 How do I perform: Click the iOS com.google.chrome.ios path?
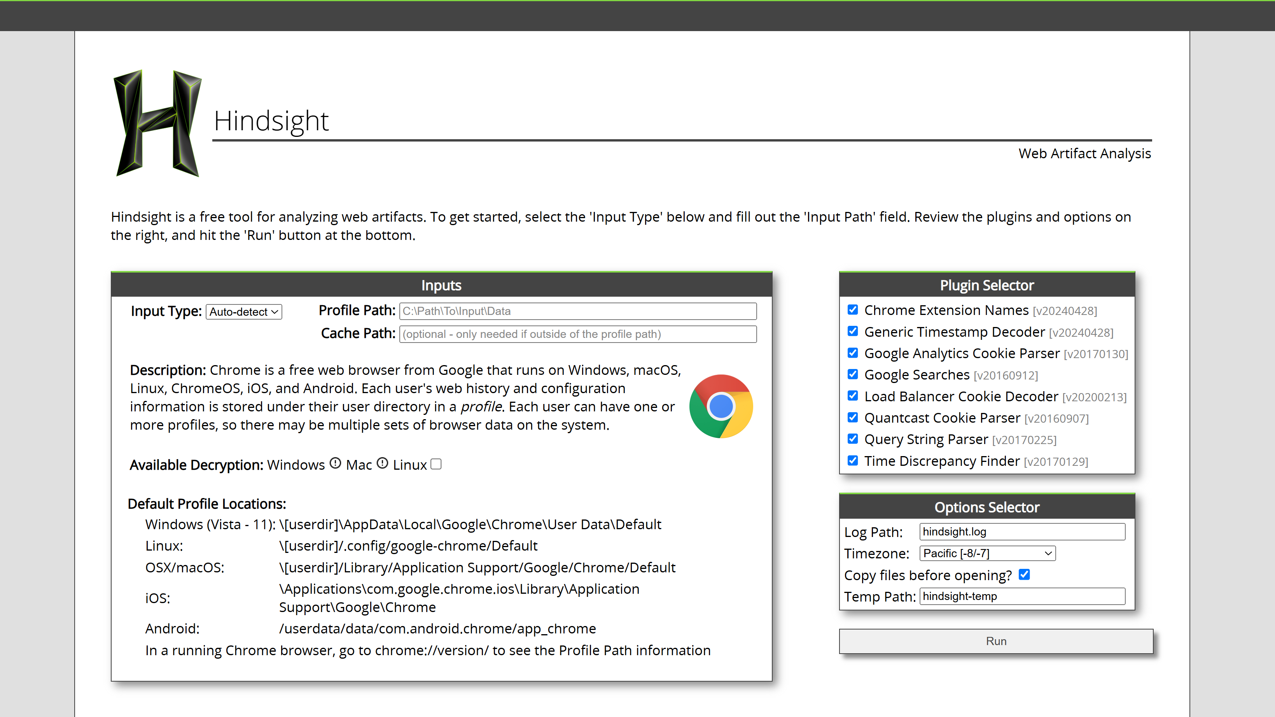click(459, 598)
